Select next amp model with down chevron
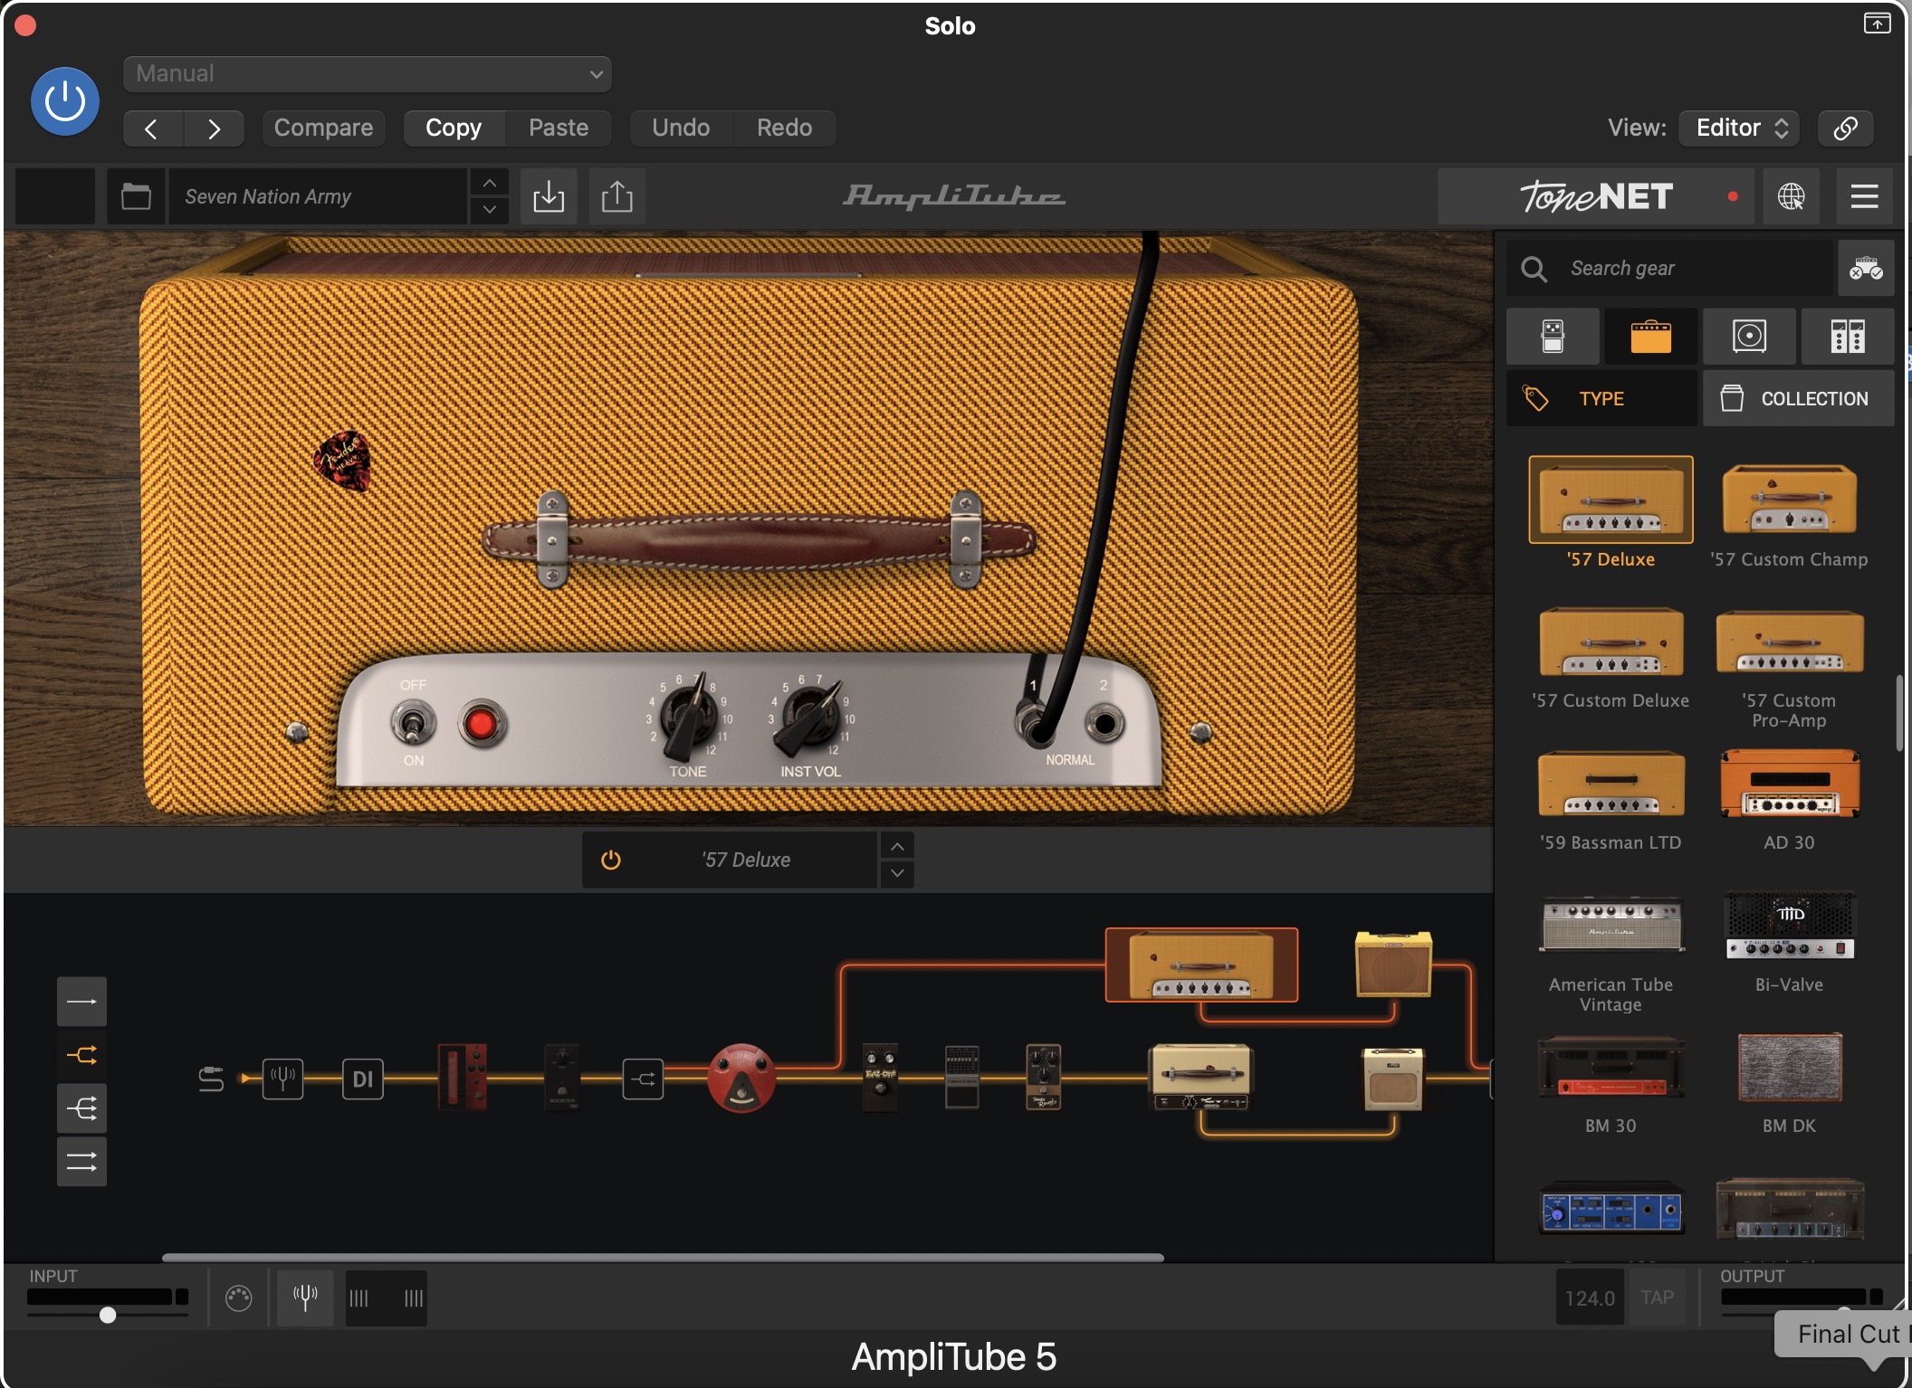Viewport: 1912px width, 1388px height. (896, 873)
